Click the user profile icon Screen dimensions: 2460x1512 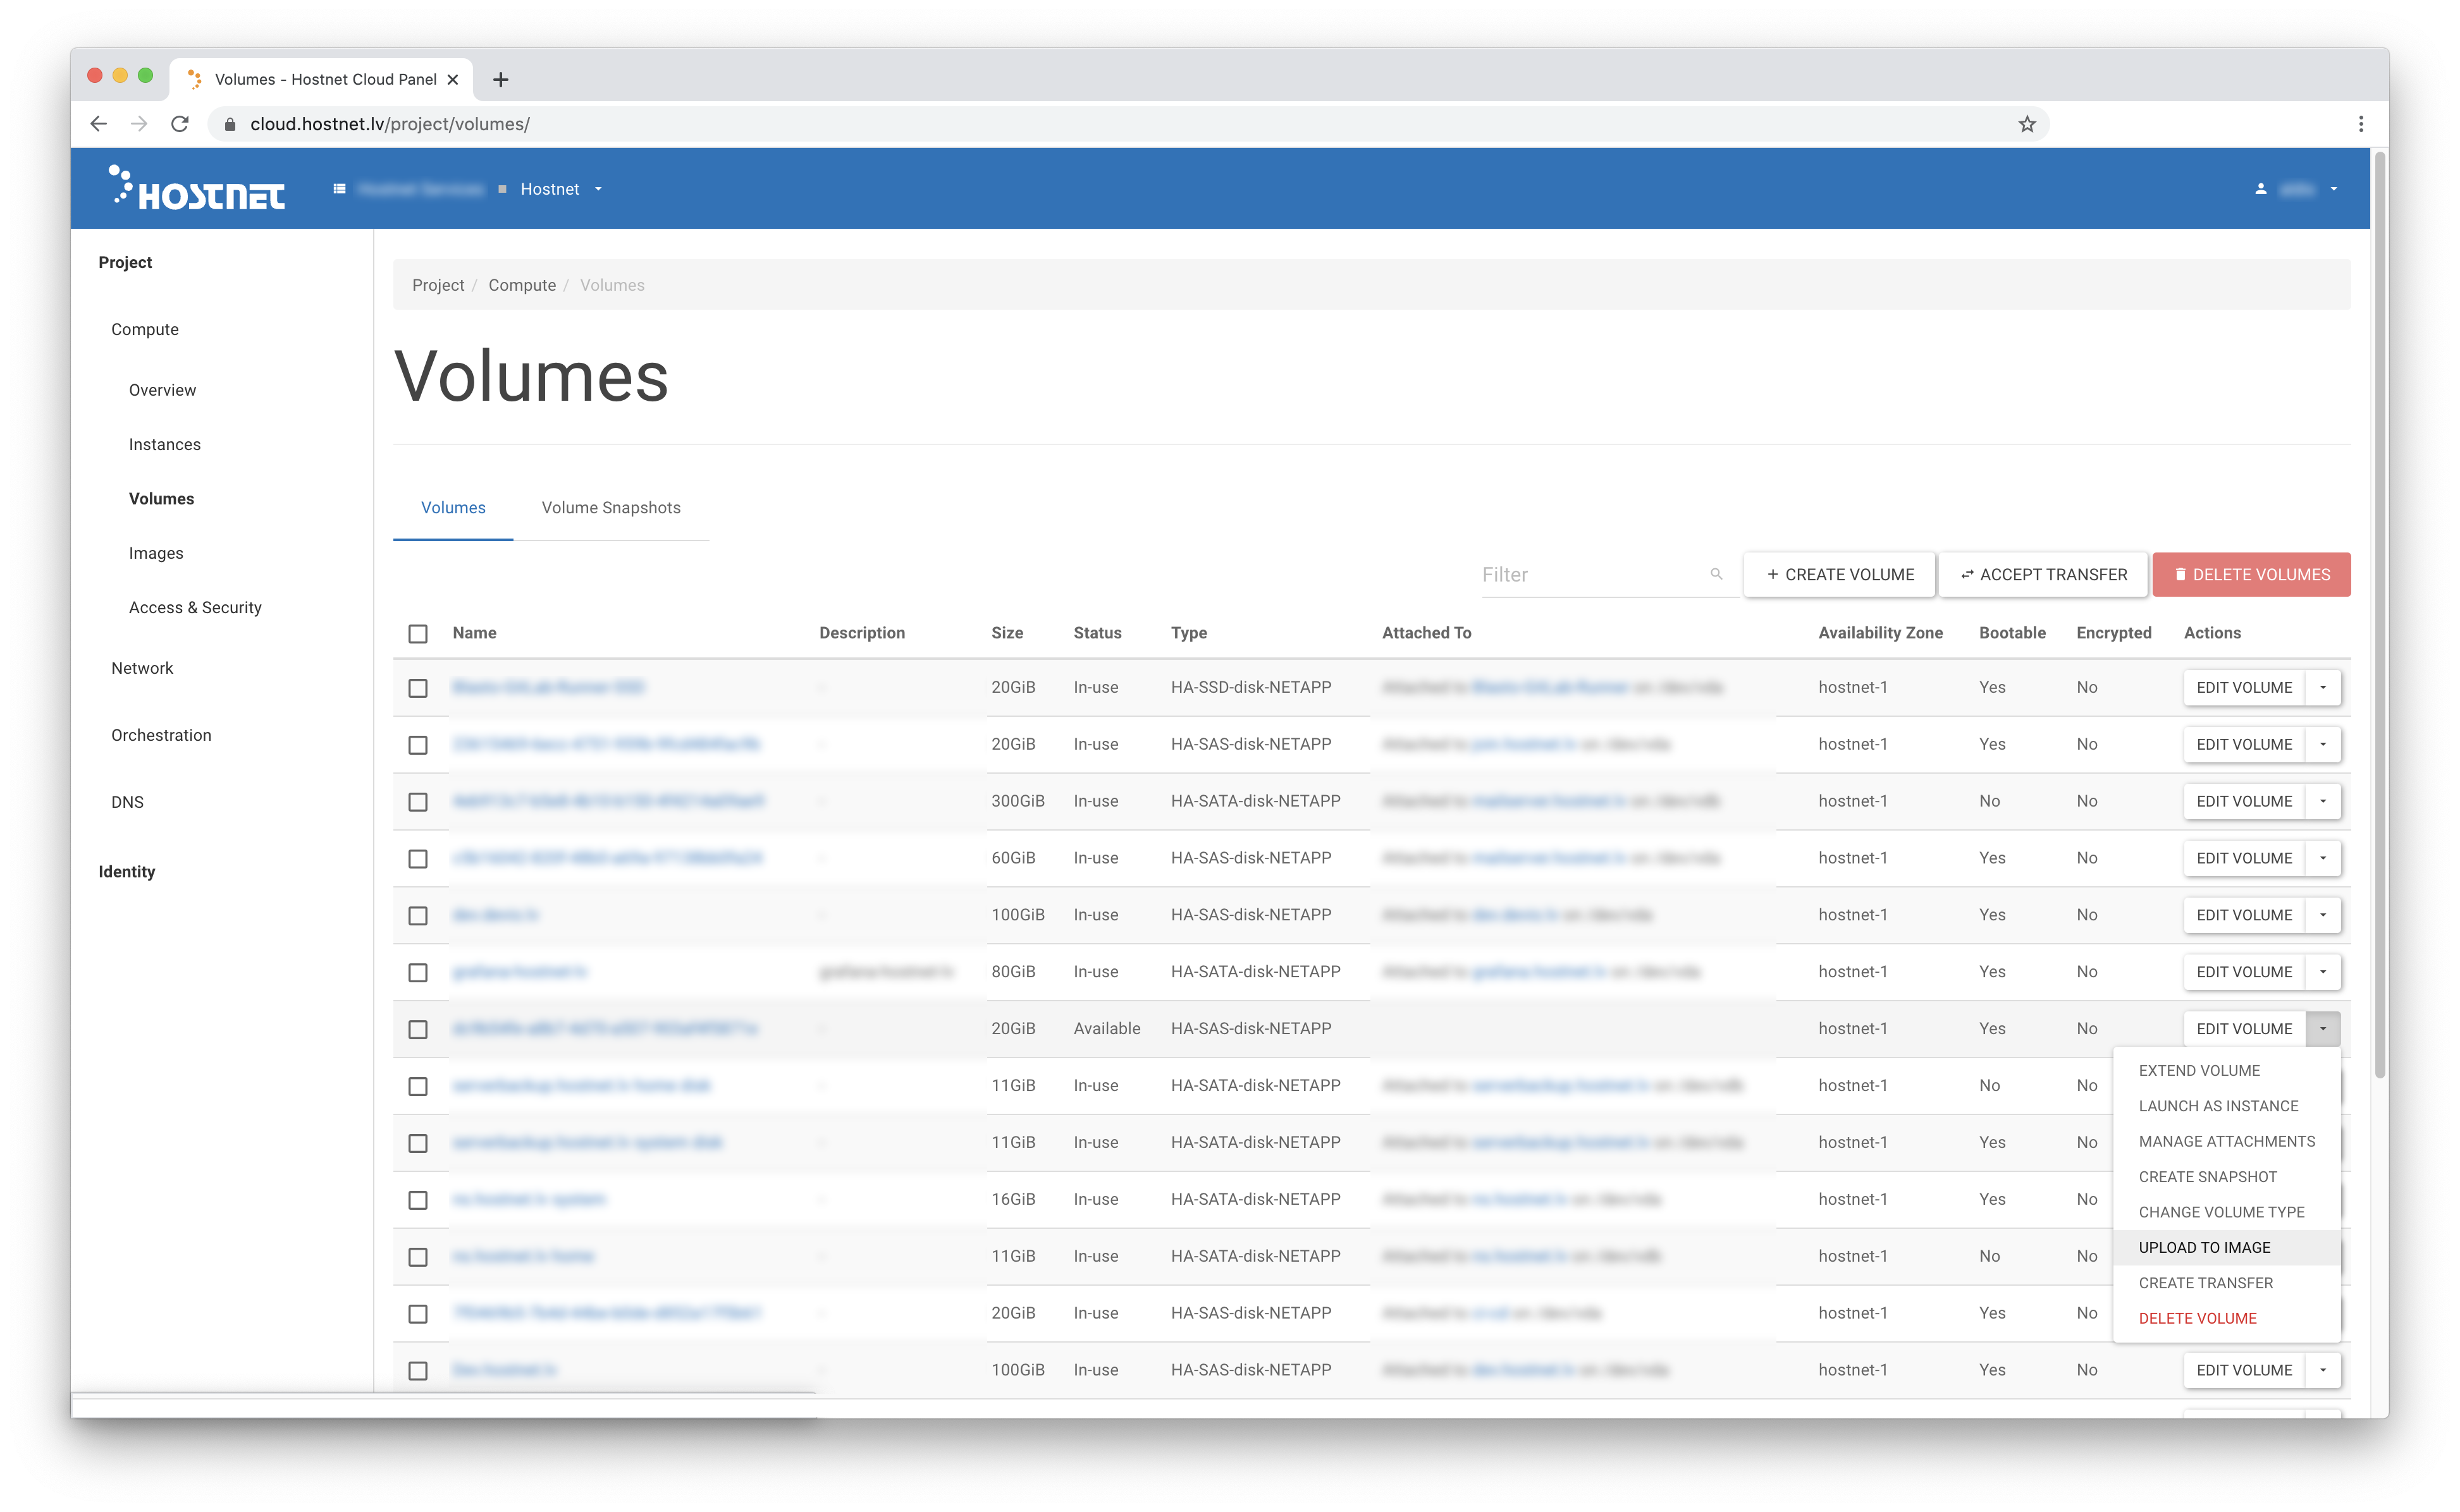pos(2261,189)
